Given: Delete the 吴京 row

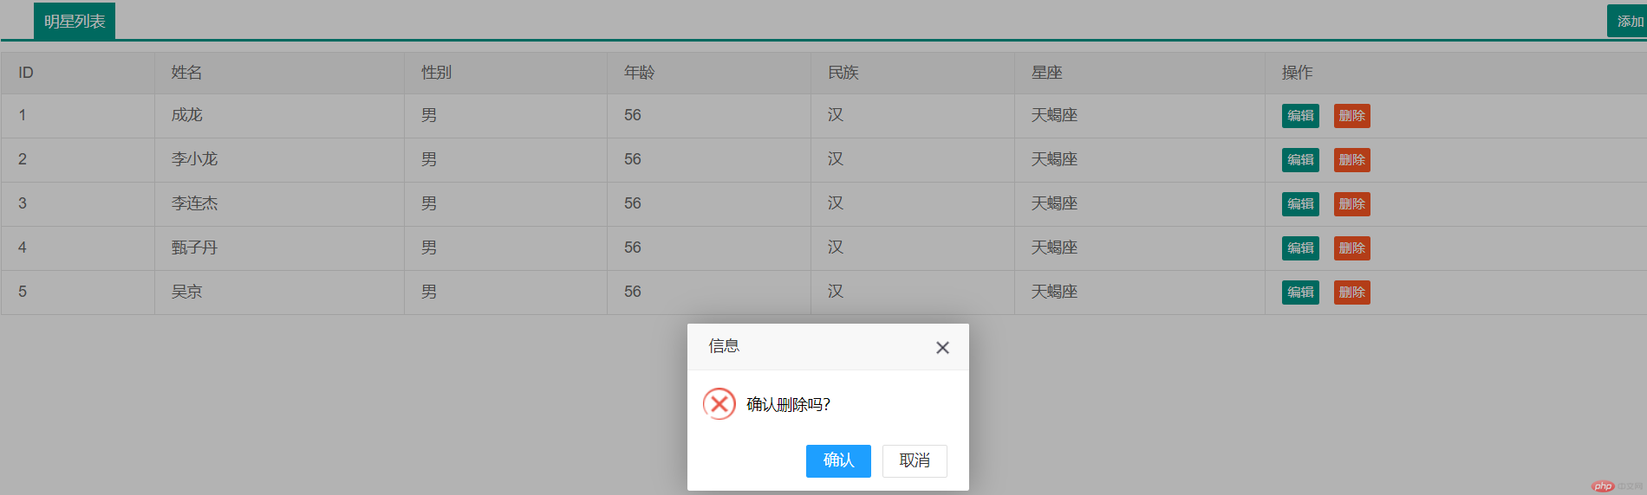Looking at the screenshot, I should 1351,292.
